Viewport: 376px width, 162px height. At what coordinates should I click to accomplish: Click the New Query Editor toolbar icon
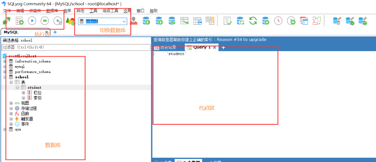coord(19,21)
